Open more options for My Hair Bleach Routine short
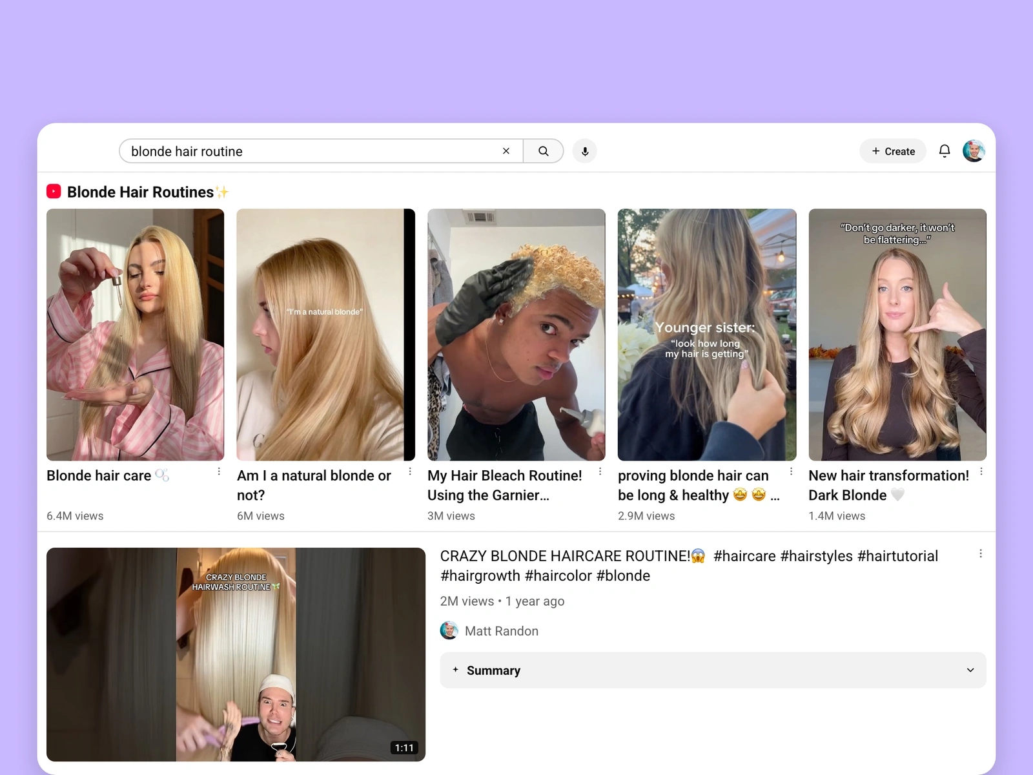This screenshot has width=1033, height=775. pos(600,472)
